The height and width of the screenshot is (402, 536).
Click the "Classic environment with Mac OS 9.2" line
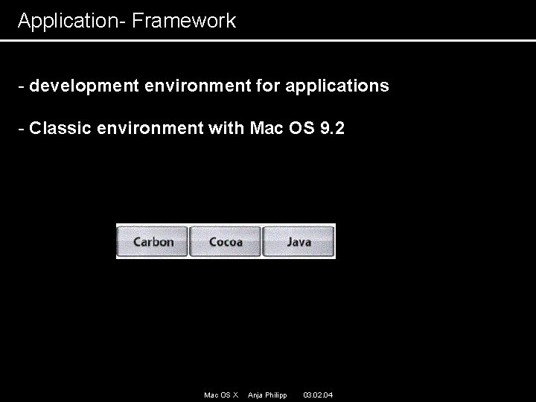coord(182,129)
